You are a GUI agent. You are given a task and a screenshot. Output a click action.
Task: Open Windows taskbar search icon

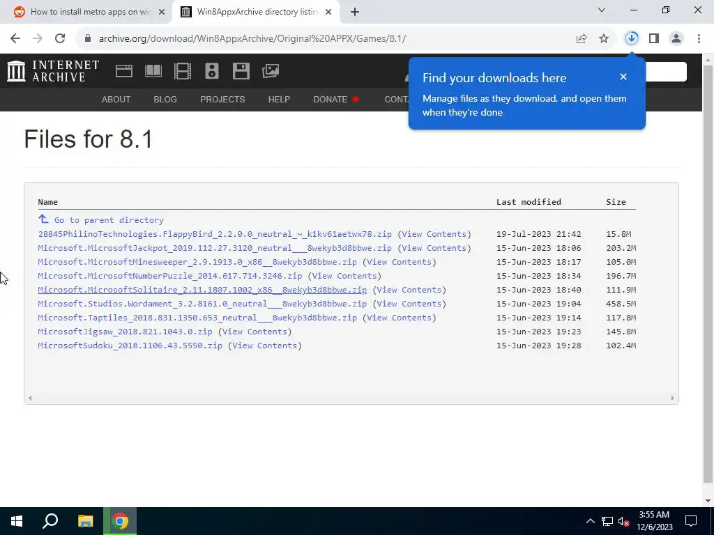coord(50,521)
